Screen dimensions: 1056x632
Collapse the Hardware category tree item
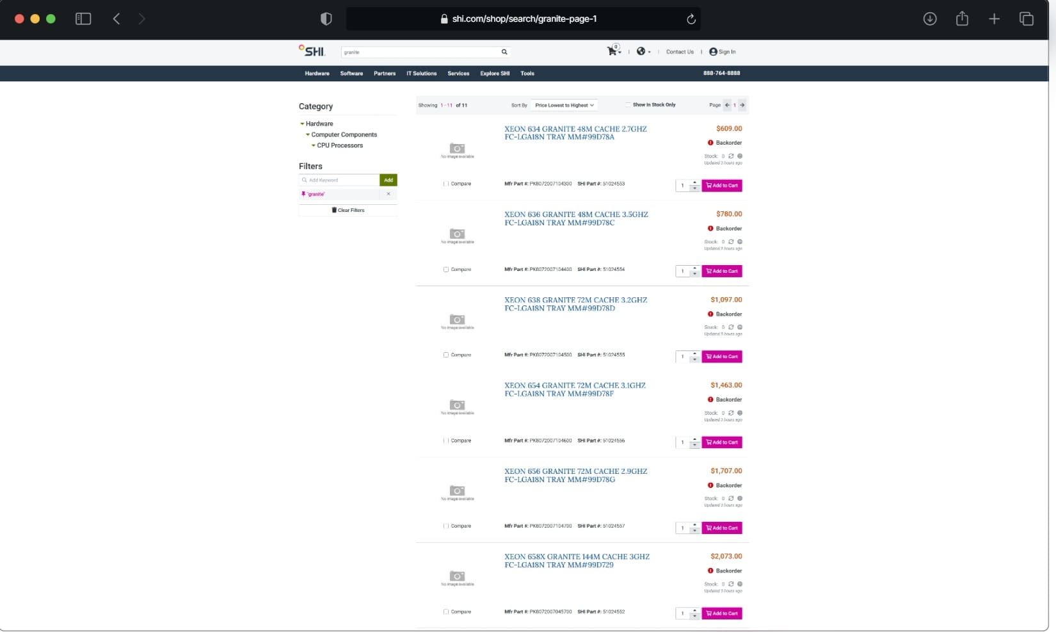(x=302, y=124)
